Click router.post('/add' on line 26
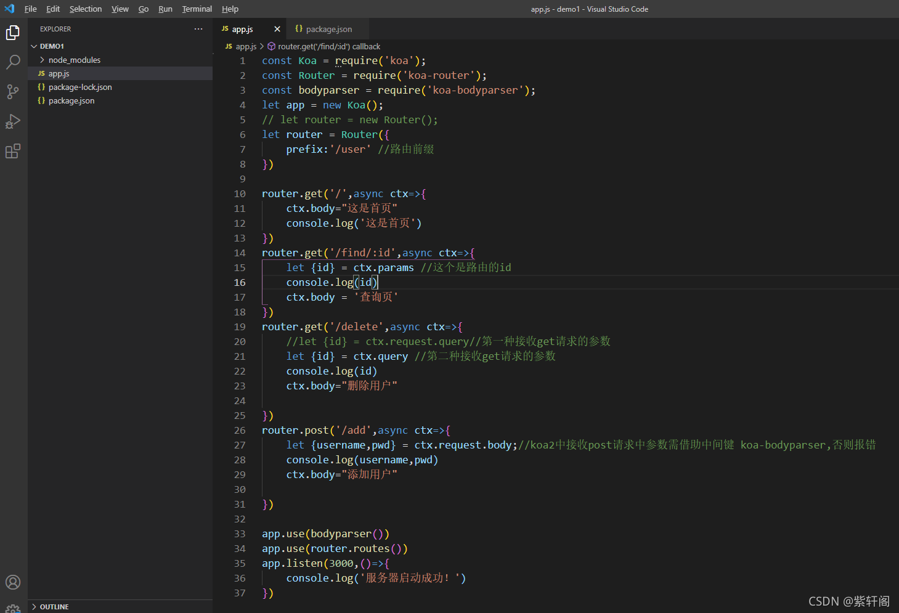The image size is (899, 613). point(317,430)
